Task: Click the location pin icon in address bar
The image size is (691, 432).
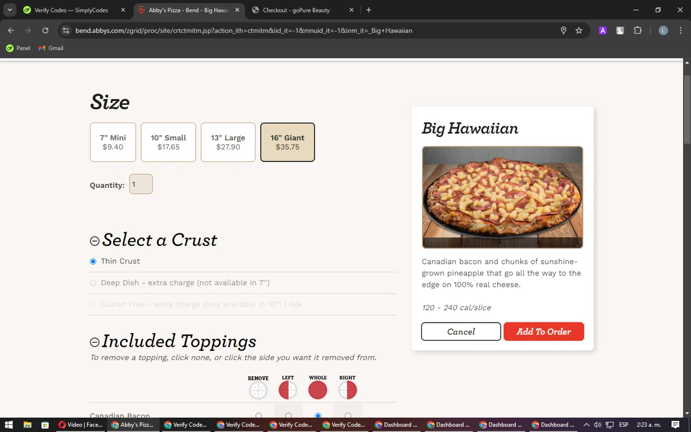Action: click(x=563, y=30)
